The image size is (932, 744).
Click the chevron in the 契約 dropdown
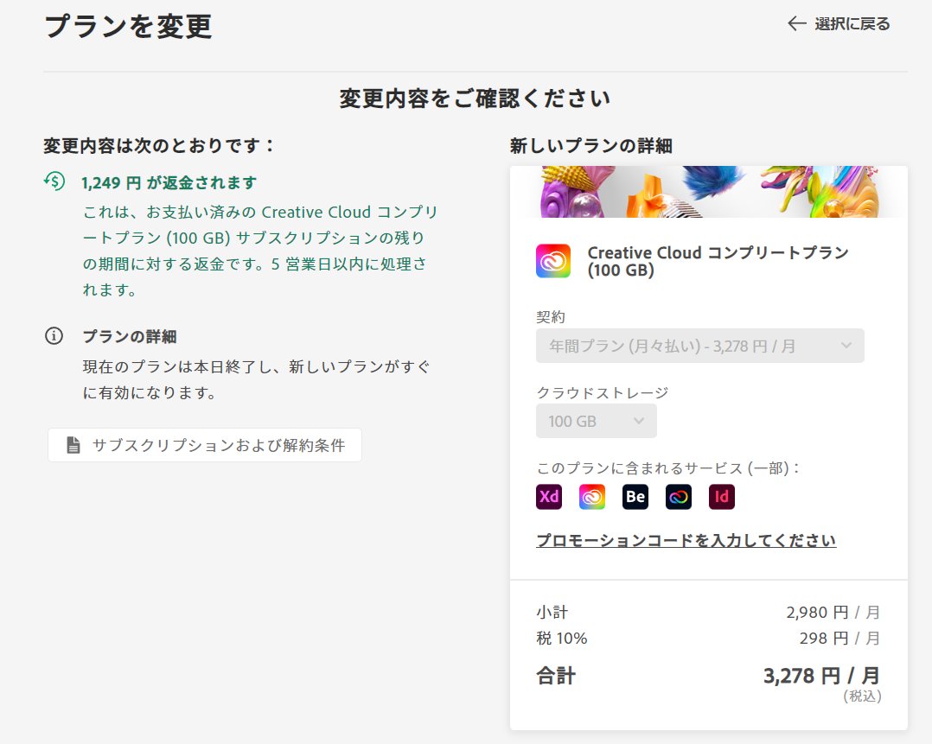pos(846,346)
